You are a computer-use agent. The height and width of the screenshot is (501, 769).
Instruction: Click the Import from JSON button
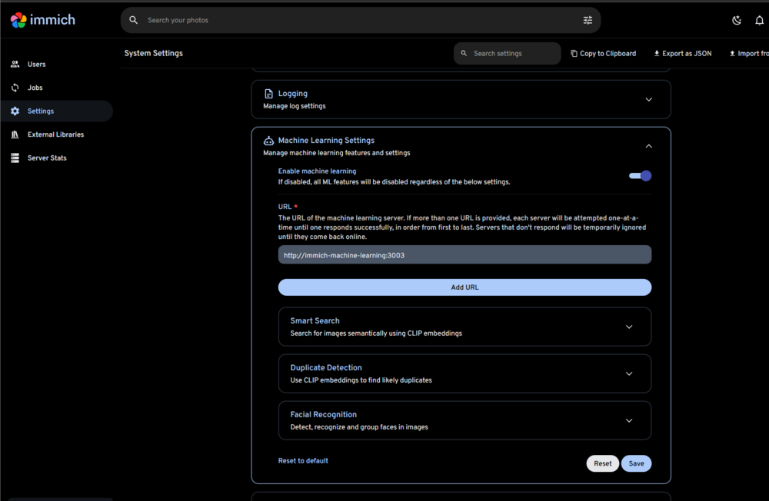point(749,54)
